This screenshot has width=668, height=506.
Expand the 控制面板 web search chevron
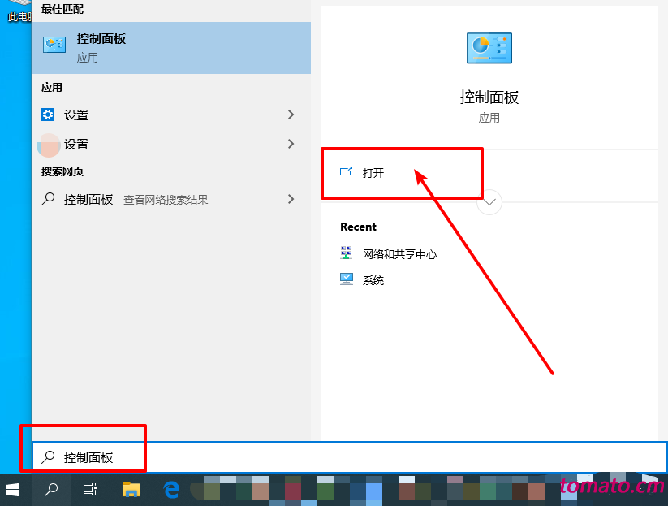[291, 199]
